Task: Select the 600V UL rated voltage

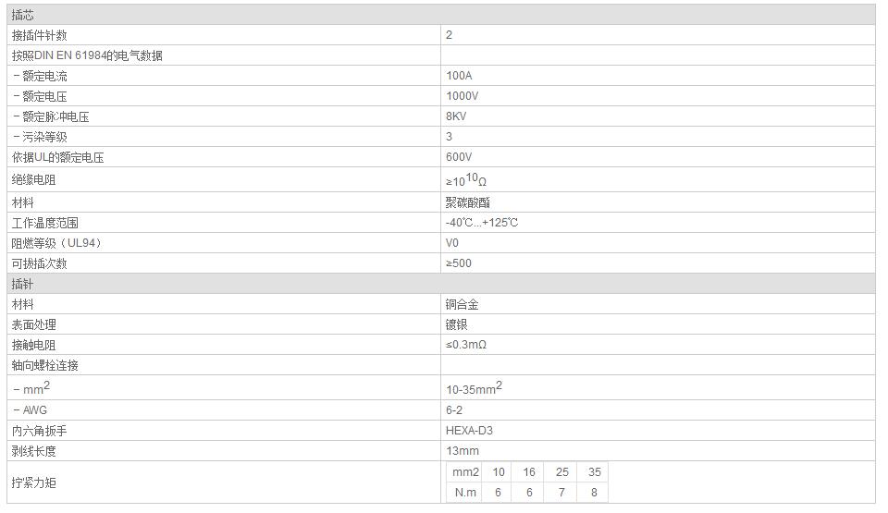Action: click(458, 157)
